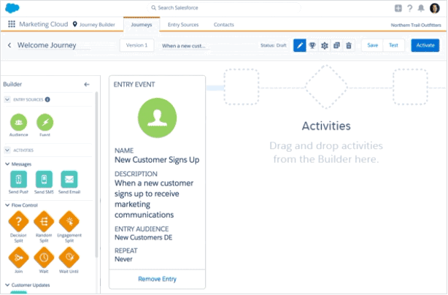This screenshot has width=448, height=295.
Task: Click the Test button
Action: (393, 45)
